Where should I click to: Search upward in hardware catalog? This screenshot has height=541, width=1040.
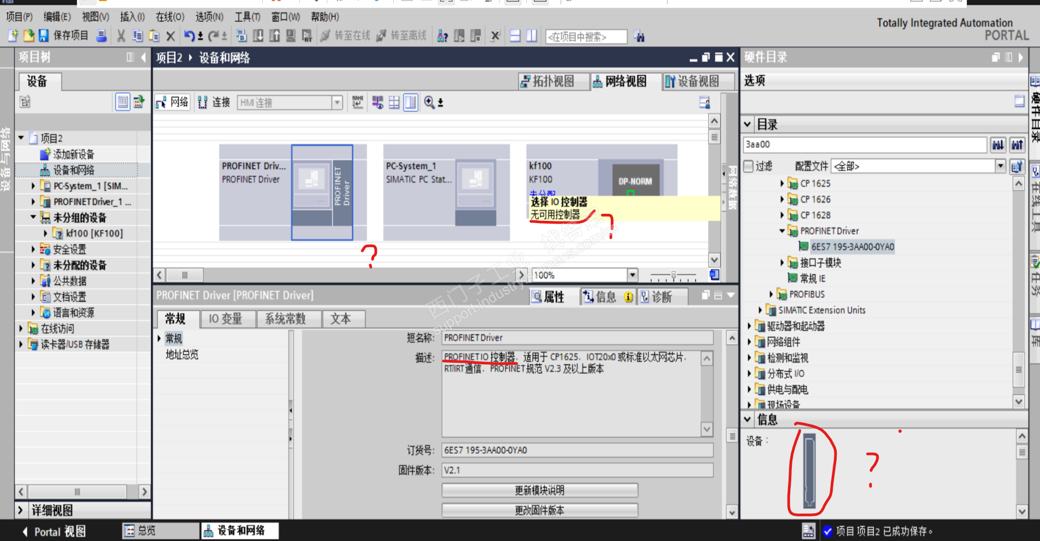1017,145
